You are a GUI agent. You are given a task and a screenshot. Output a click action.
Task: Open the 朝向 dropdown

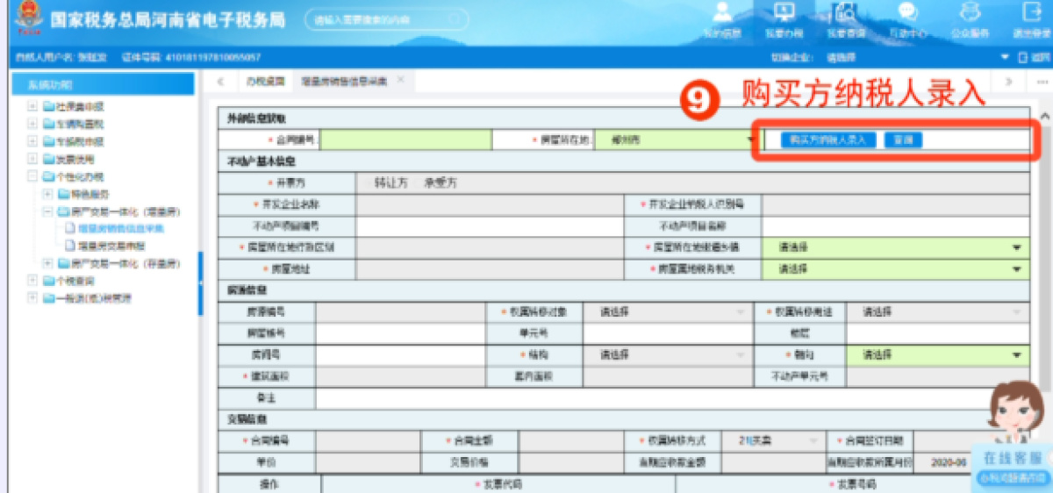tap(938, 355)
